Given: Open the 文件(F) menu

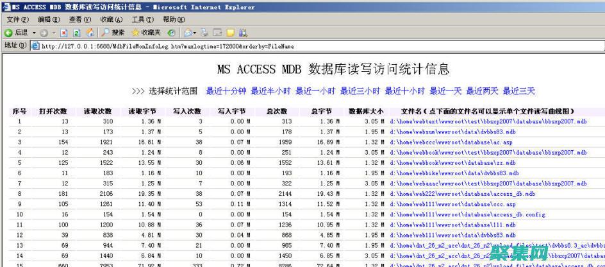Looking at the screenshot, I should click(17, 20).
